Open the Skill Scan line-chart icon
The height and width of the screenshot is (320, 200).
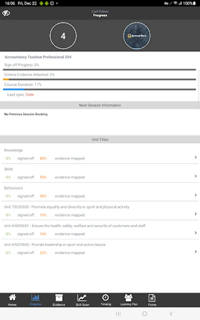(x=82, y=298)
